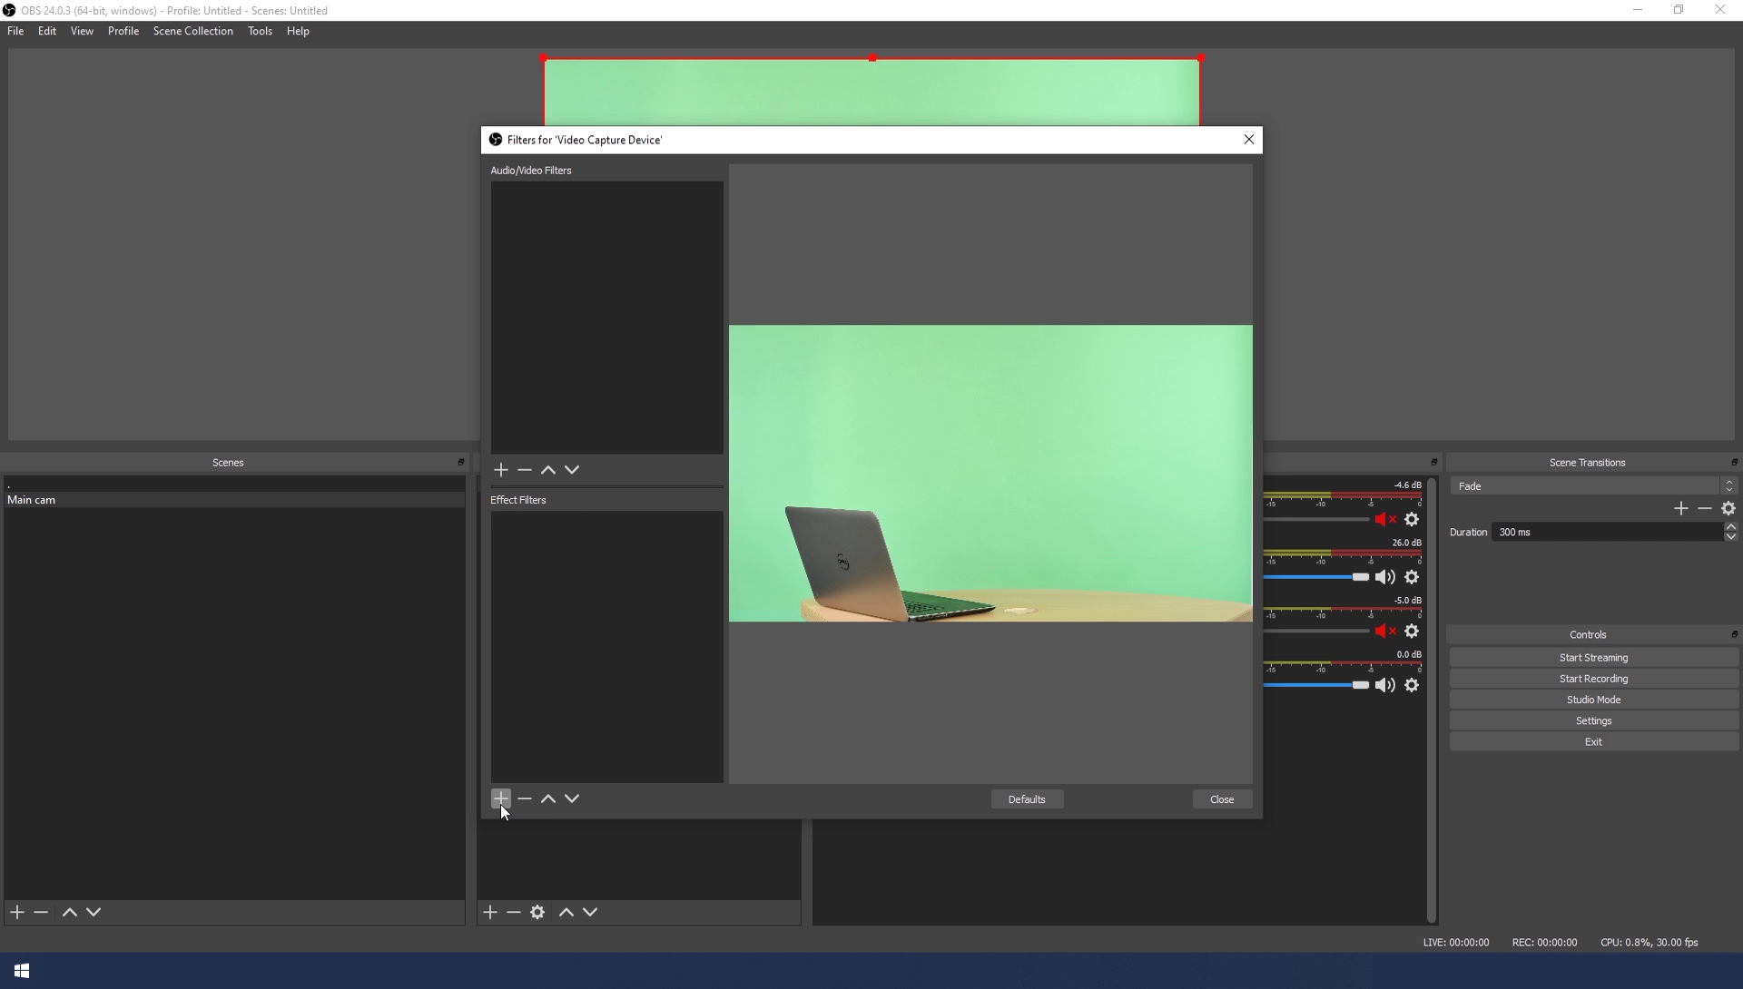Add a new effect filter with plus
Image resolution: width=1743 pixels, height=989 pixels.
click(500, 799)
